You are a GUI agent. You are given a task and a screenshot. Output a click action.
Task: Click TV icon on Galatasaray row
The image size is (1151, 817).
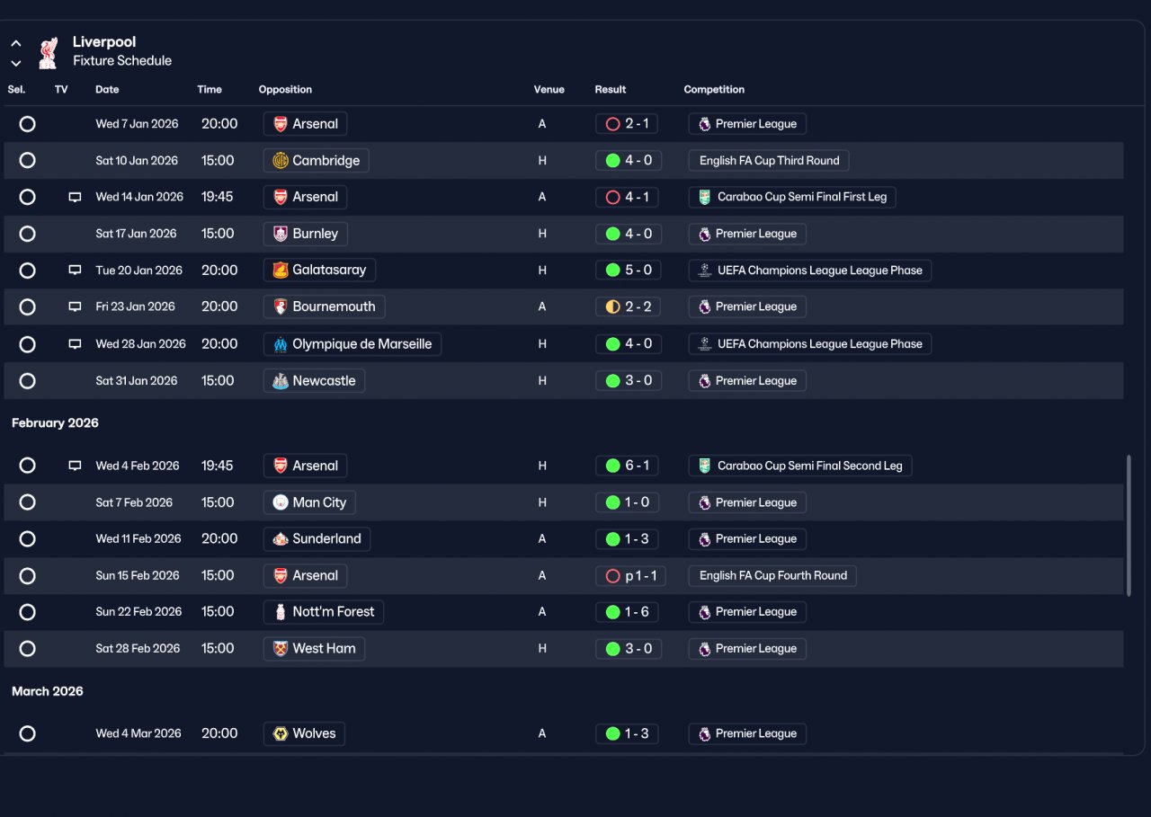click(x=76, y=271)
